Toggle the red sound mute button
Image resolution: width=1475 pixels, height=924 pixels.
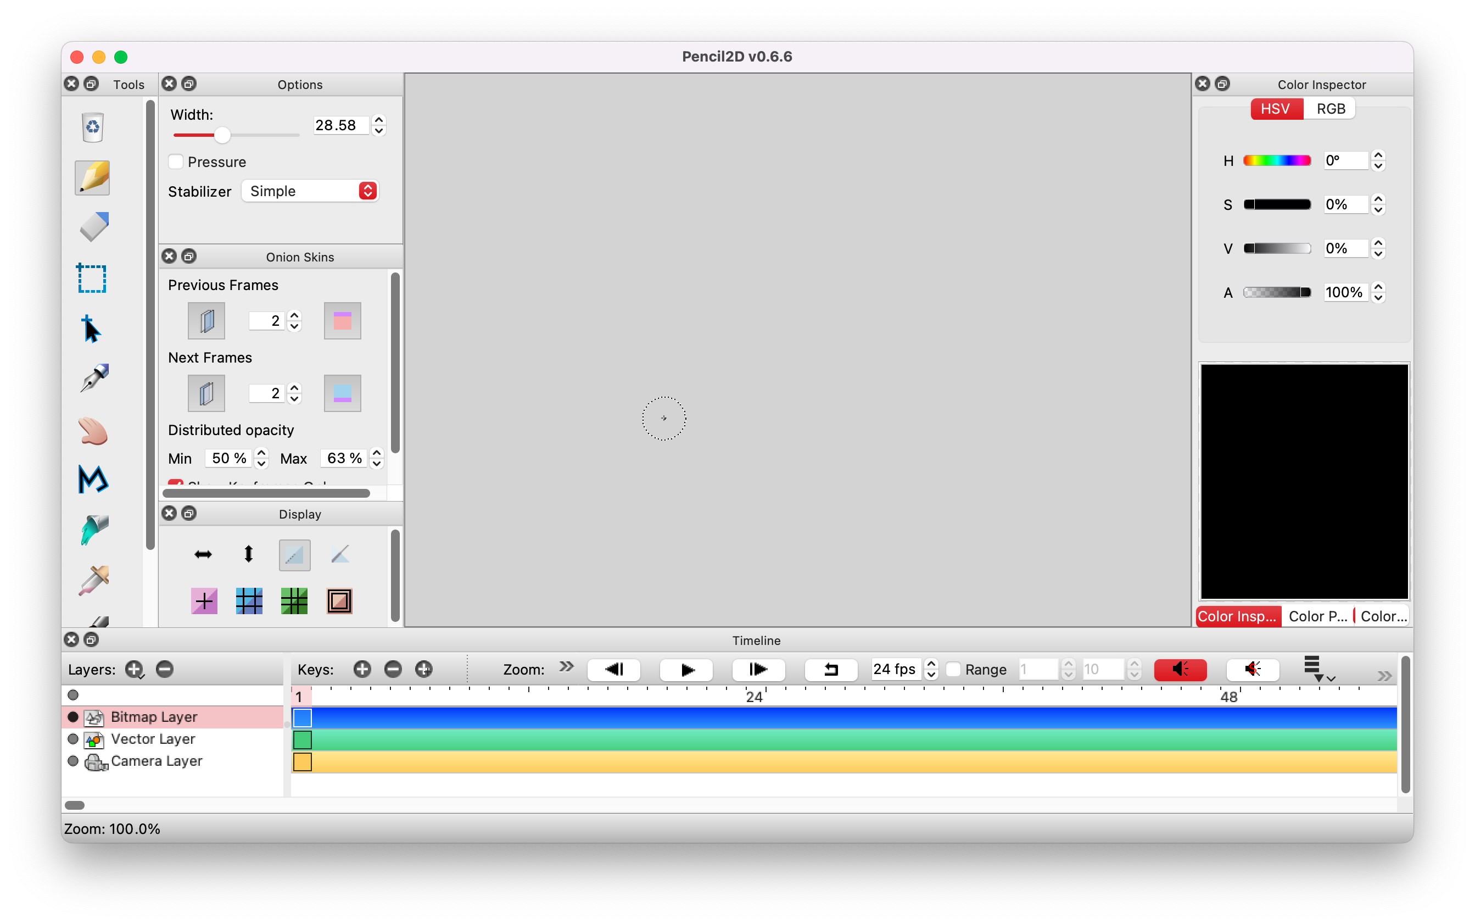[1180, 670]
